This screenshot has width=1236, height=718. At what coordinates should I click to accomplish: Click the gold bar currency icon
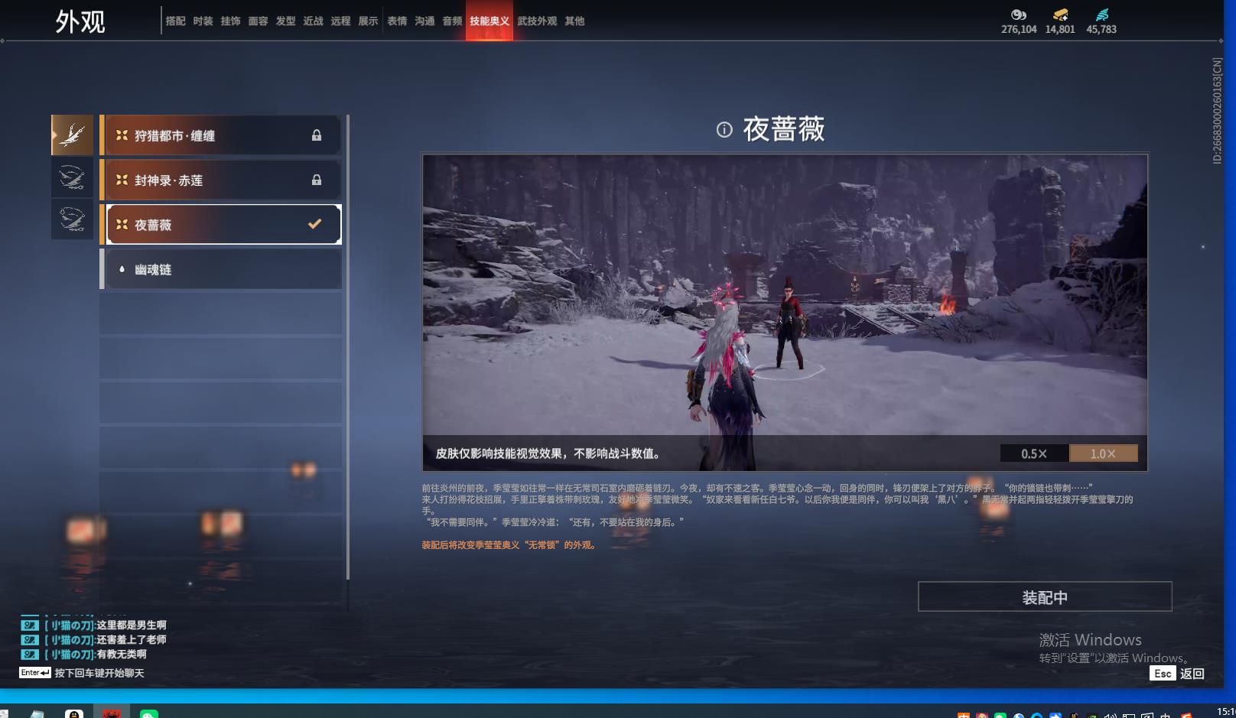click(1060, 15)
